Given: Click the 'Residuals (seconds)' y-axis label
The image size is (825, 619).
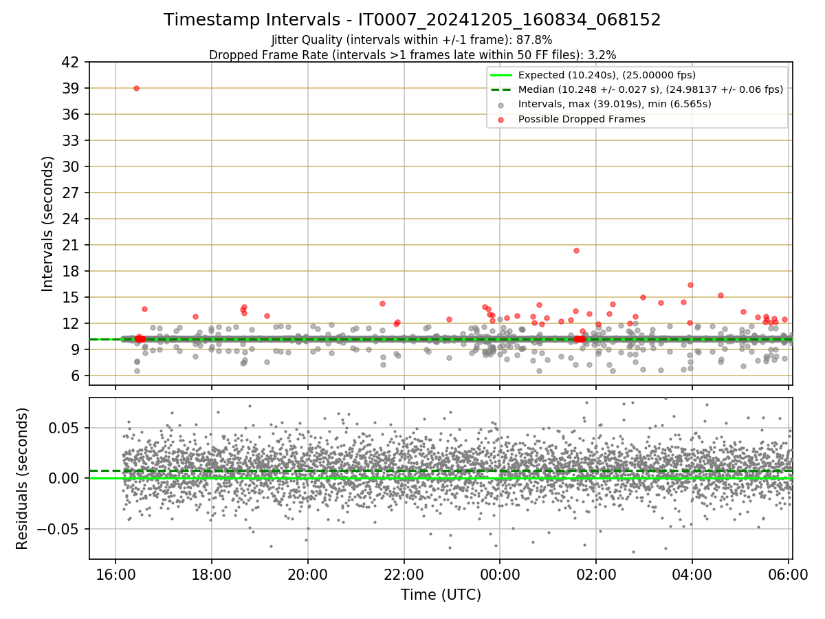Looking at the screenshot, I should coord(23,478).
